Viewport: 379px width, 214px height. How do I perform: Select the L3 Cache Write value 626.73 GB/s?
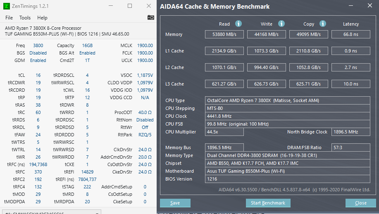coord(266,84)
